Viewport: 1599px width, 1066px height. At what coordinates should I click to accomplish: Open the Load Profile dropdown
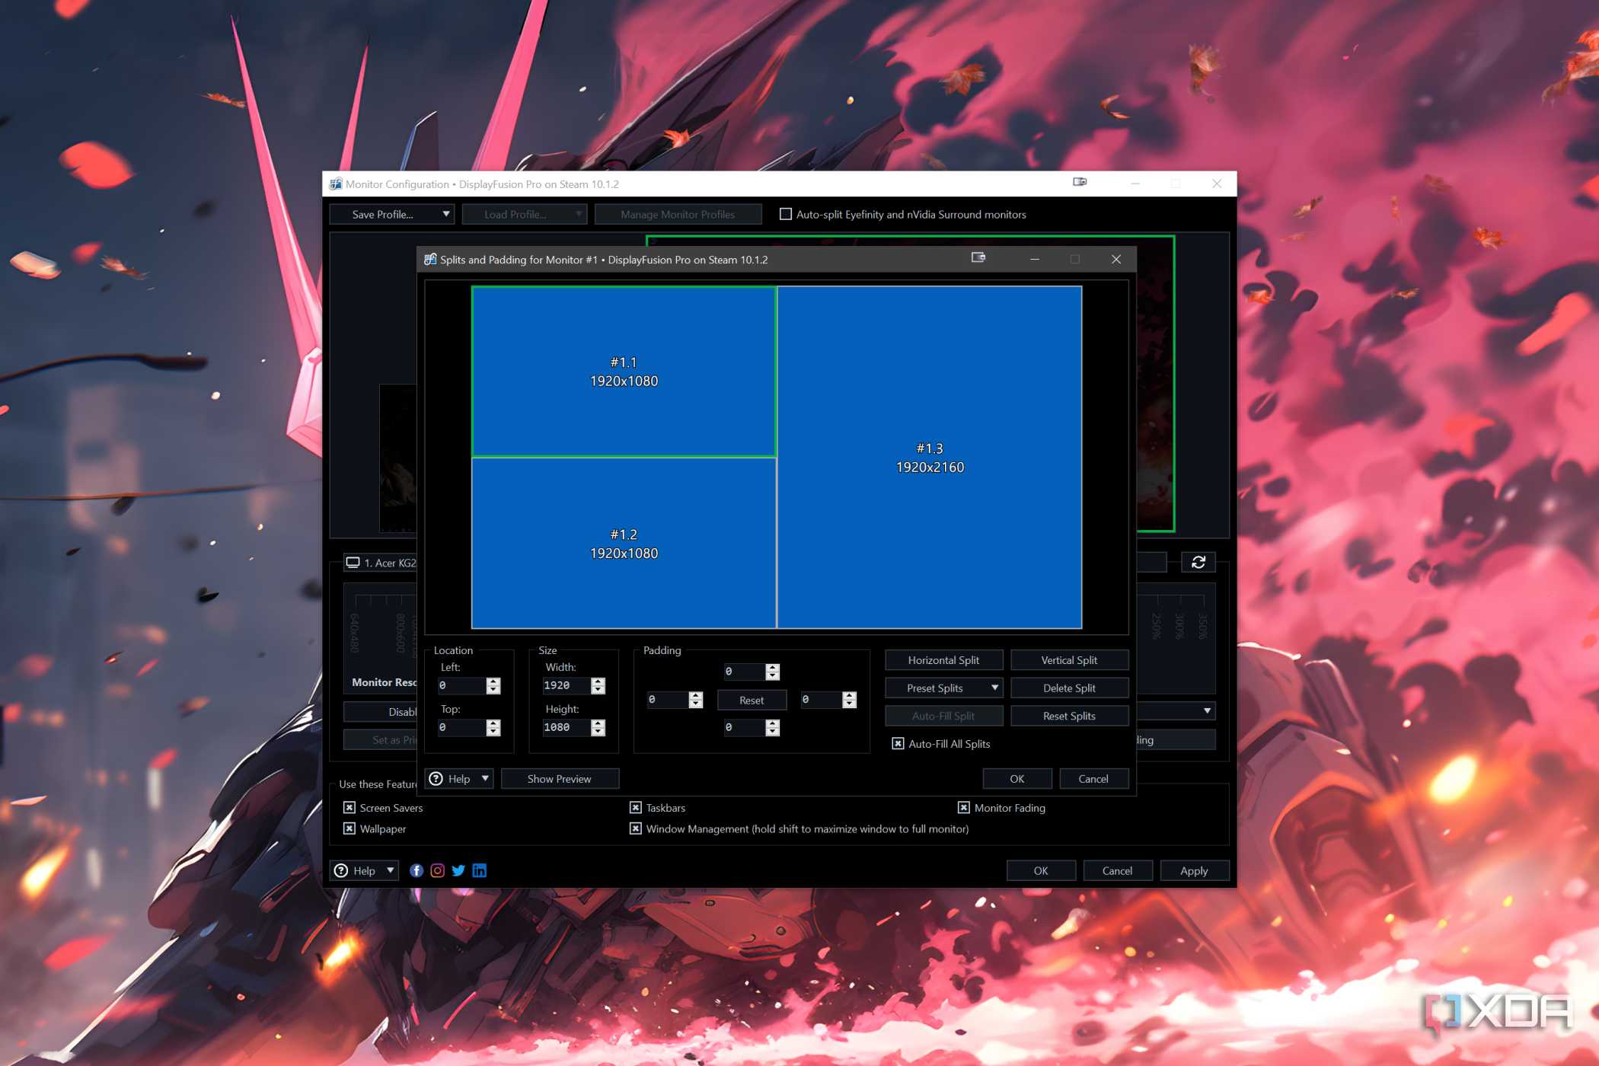(525, 215)
